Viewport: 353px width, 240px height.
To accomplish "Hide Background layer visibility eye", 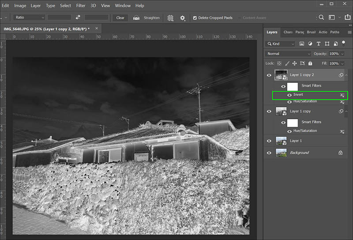I will [269, 153].
